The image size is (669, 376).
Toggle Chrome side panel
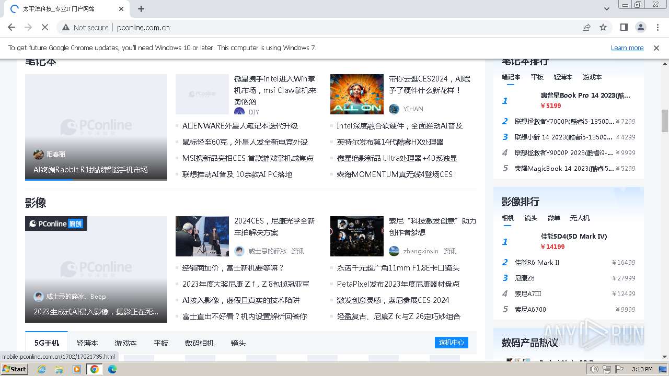click(624, 27)
